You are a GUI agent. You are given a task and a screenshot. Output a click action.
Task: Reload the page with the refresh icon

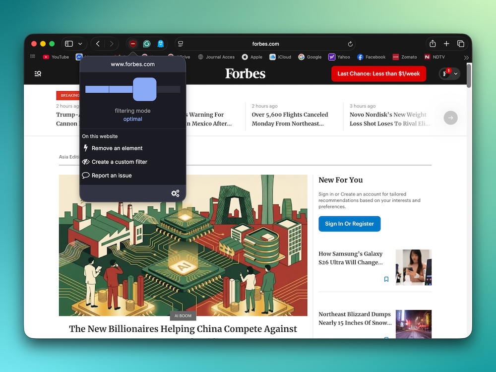(350, 44)
